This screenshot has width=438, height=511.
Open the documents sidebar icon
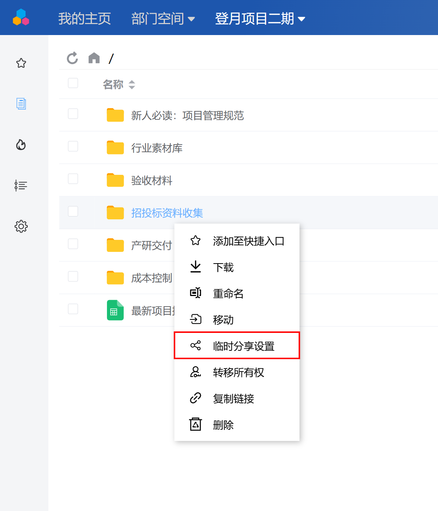click(x=21, y=104)
